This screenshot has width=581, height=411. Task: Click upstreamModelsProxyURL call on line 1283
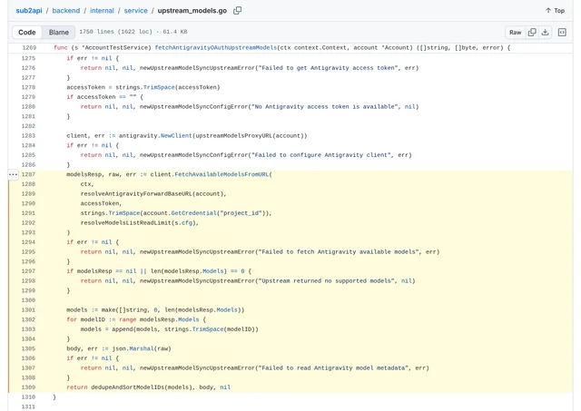[x=233, y=135]
